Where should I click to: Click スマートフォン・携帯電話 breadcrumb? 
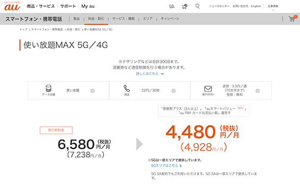(x=47, y=29)
